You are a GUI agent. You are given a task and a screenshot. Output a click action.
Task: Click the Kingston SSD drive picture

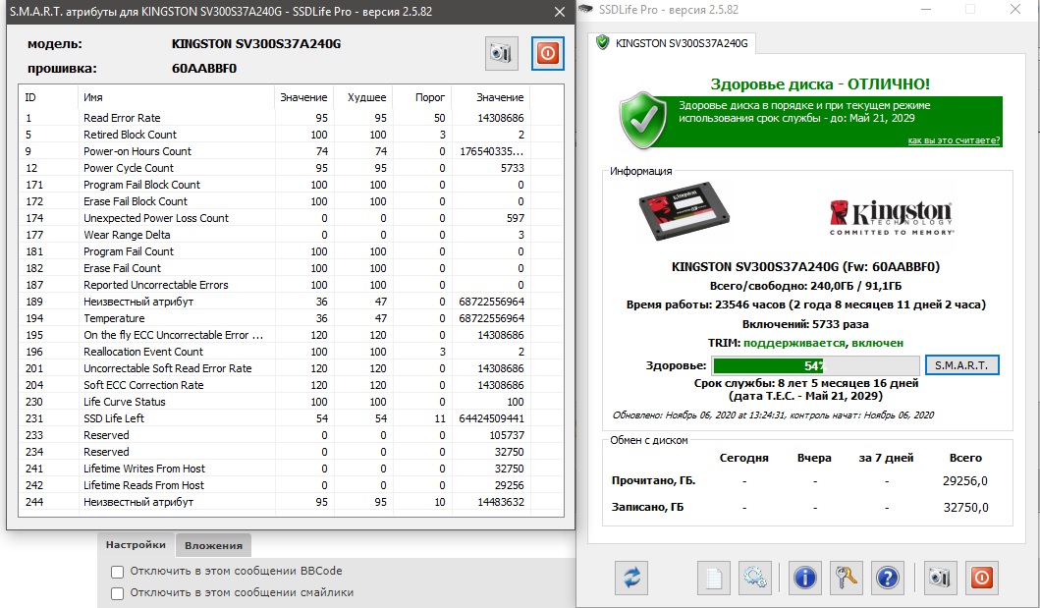[x=684, y=210]
